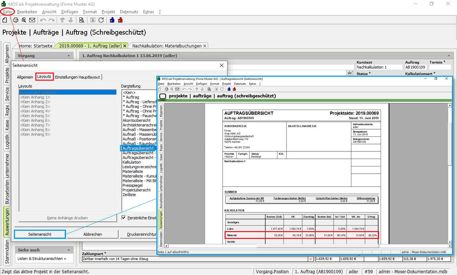Open the Datei menu
457x275 pixels.
(7, 12)
